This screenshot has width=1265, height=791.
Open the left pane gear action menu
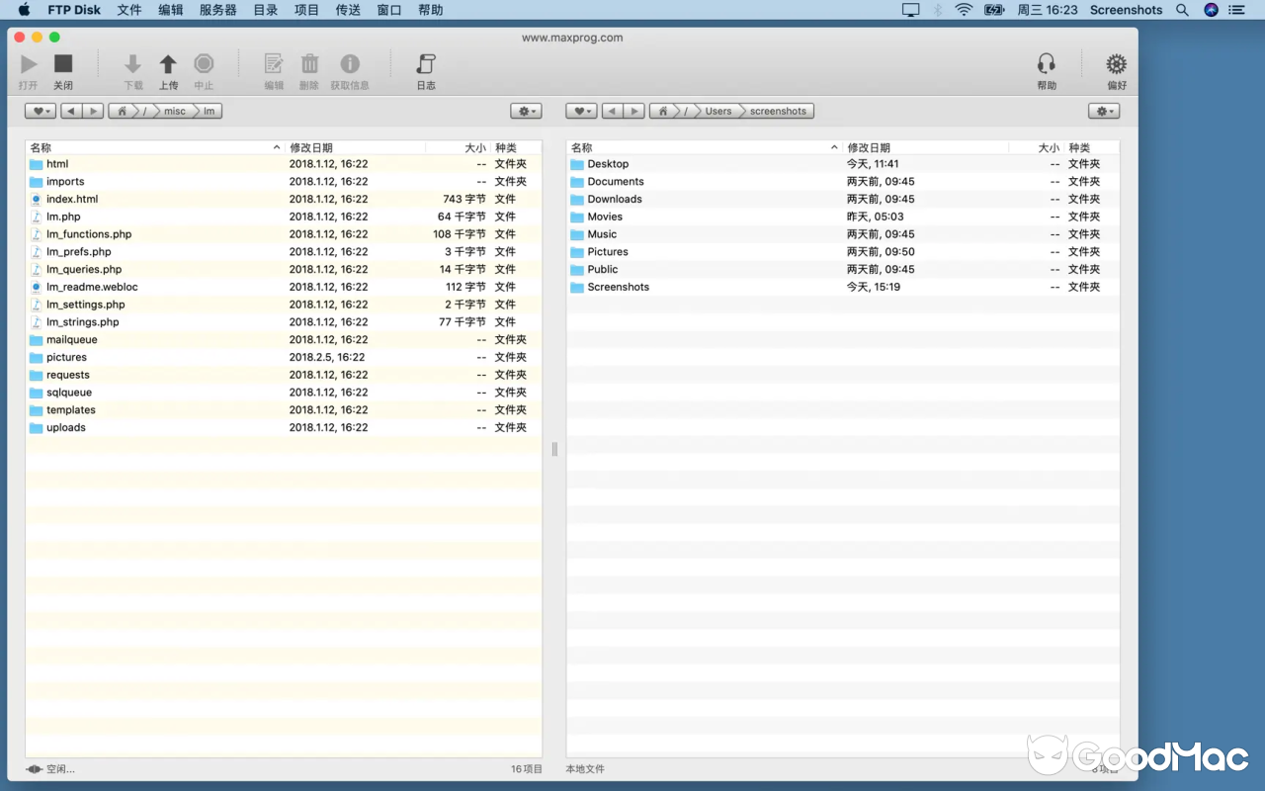(x=526, y=111)
